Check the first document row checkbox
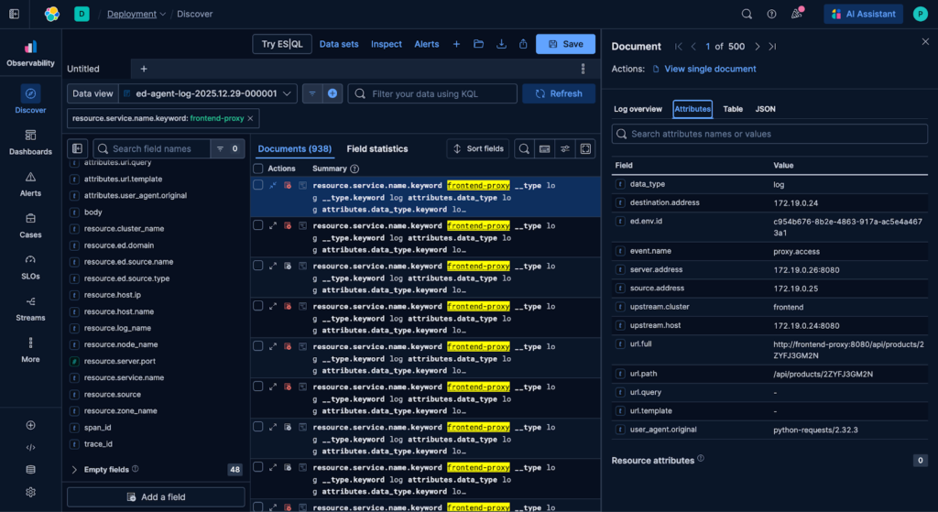The width and height of the screenshot is (938, 512). pyautogui.click(x=258, y=185)
